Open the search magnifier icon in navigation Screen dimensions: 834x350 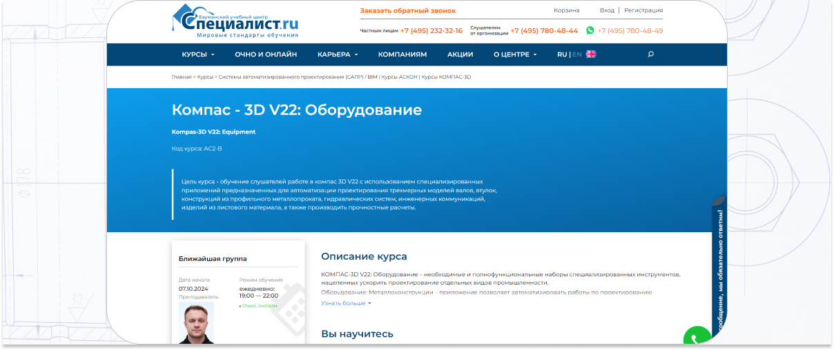pos(650,54)
